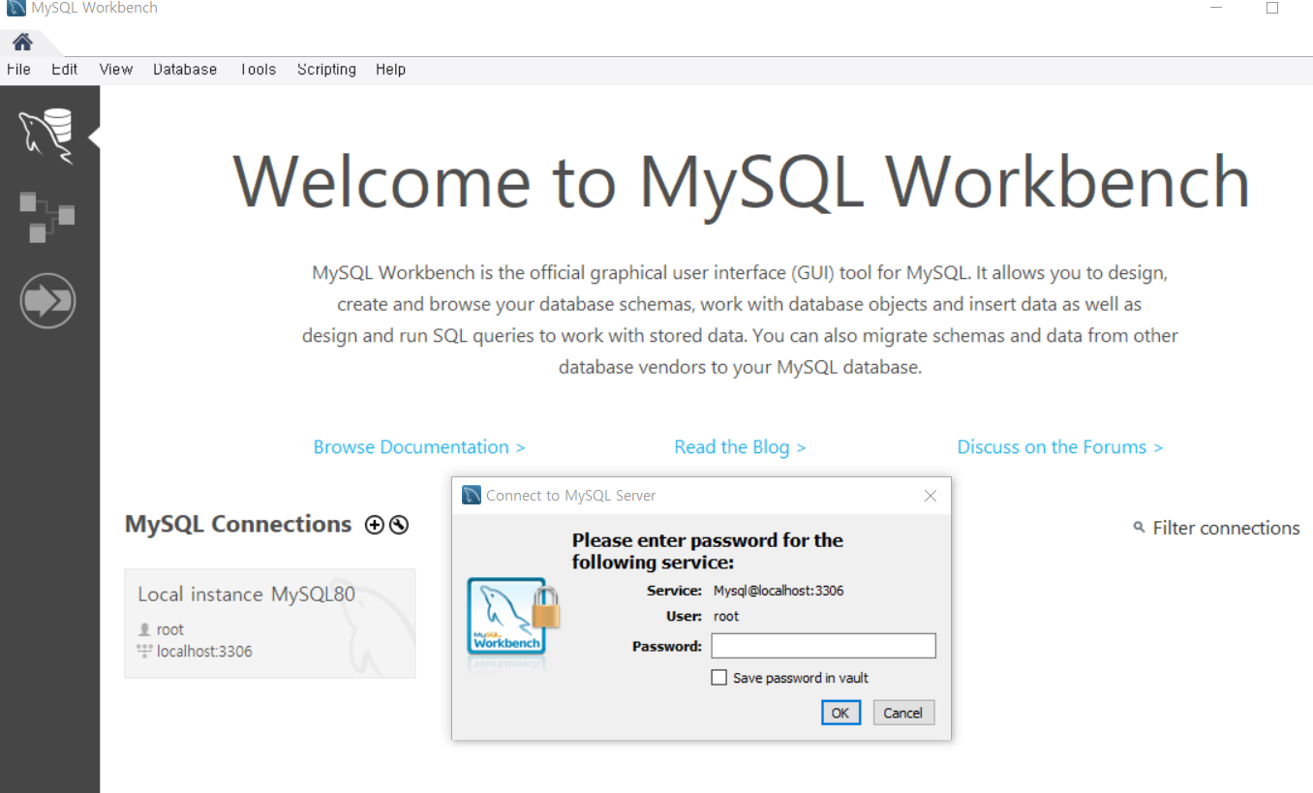This screenshot has height=793, width=1313.
Task: Click the Mysql@localhost:3306 service text
Action: coord(779,591)
